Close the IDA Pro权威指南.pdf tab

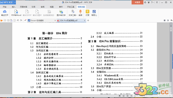coord(85,21)
